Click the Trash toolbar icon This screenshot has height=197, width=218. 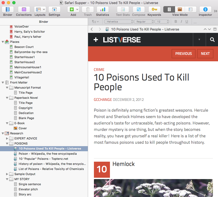coord(88,9)
